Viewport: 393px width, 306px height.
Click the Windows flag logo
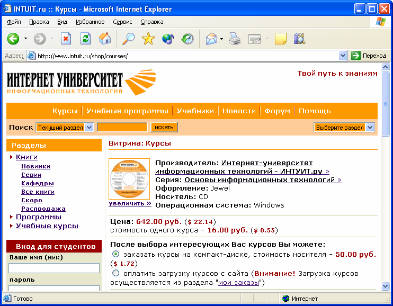(x=381, y=22)
